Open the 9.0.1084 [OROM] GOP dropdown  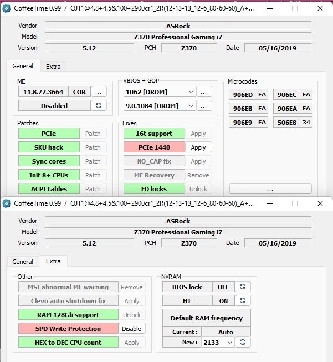[x=160, y=106]
